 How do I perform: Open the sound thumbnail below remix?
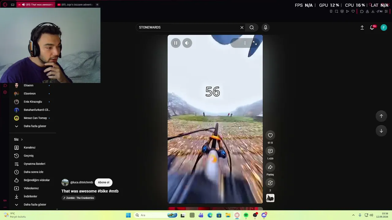[x=270, y=198]
